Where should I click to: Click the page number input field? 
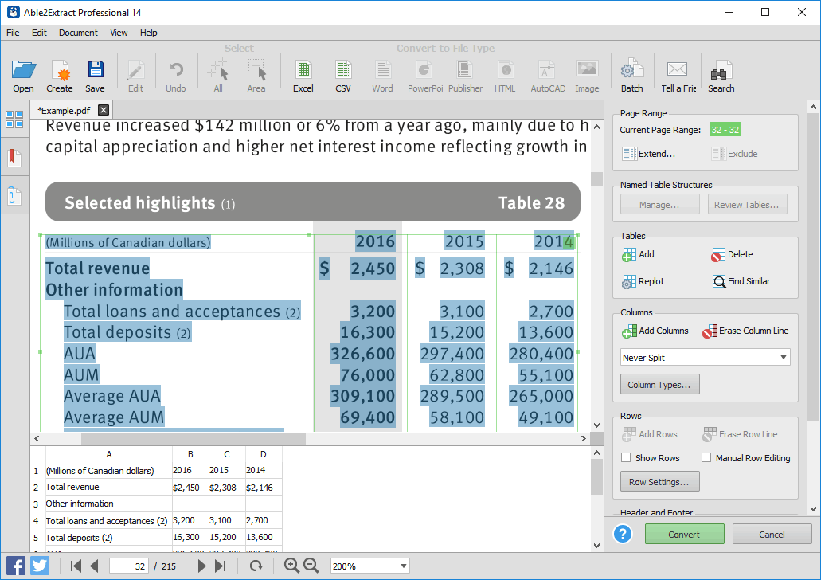tap(129, 566)
